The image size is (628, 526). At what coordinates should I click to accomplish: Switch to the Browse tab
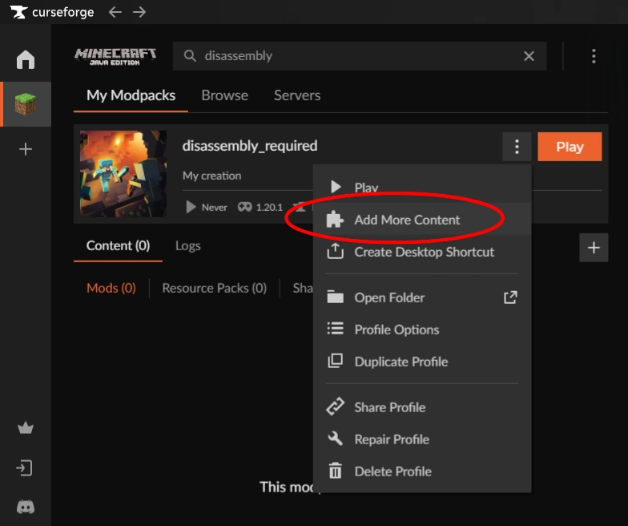[x=224, y=95]
